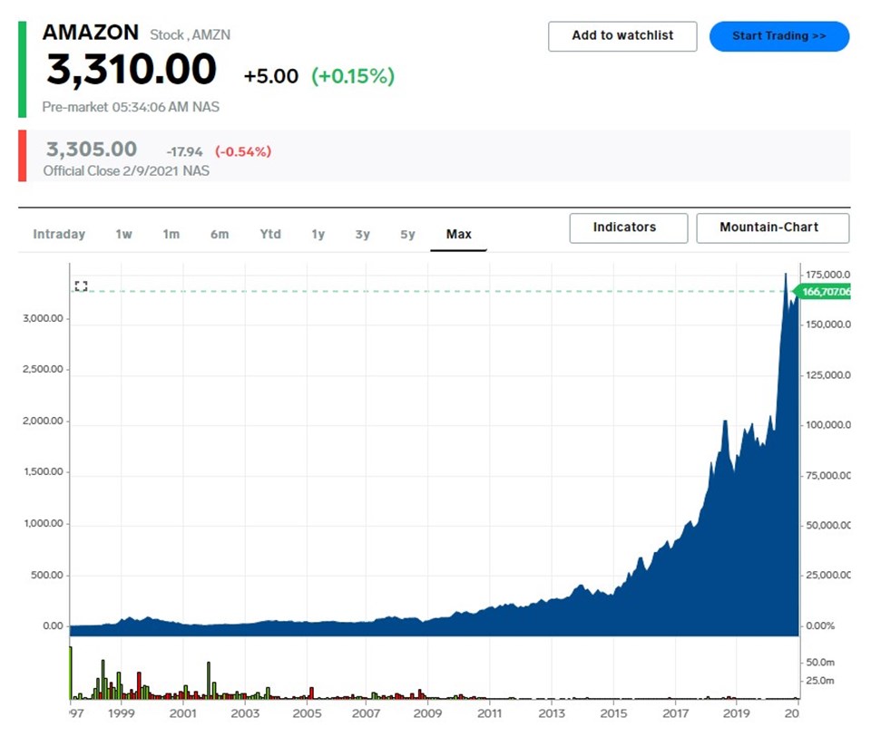
Task: Select the Max time range tab
Action: click(x=458, y=234)
